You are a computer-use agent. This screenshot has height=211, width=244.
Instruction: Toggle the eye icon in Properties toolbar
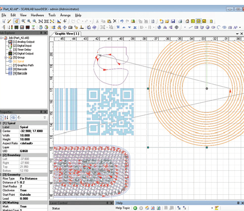13,117
